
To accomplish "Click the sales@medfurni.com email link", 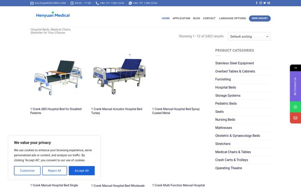I will [x=50, y=3].
